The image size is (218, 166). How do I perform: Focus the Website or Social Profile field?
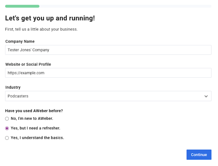click(108, 73)
